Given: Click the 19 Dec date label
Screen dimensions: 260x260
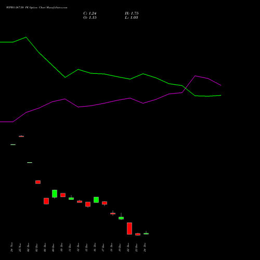Looking at the screenshot, I should 120,248.
